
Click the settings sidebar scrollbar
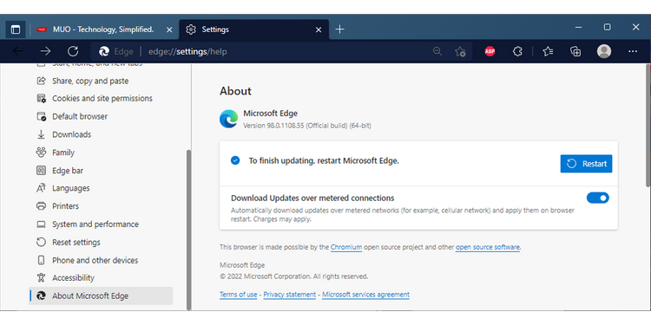pos(189,230)
